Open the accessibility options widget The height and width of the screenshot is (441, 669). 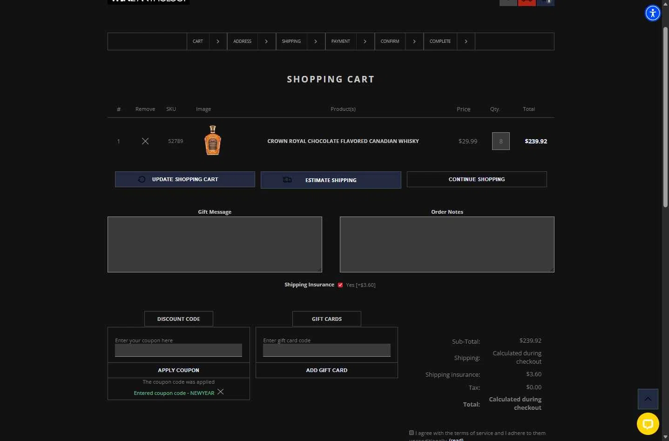pyautogui.click(x=653, y=13)
